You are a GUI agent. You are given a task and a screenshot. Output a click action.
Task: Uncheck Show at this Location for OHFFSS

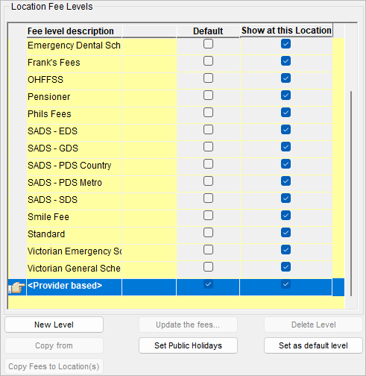coord(285,78)
